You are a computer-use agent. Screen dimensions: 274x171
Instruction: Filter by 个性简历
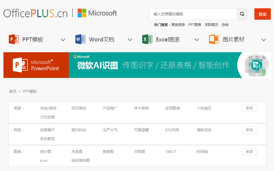pos(204,108)
